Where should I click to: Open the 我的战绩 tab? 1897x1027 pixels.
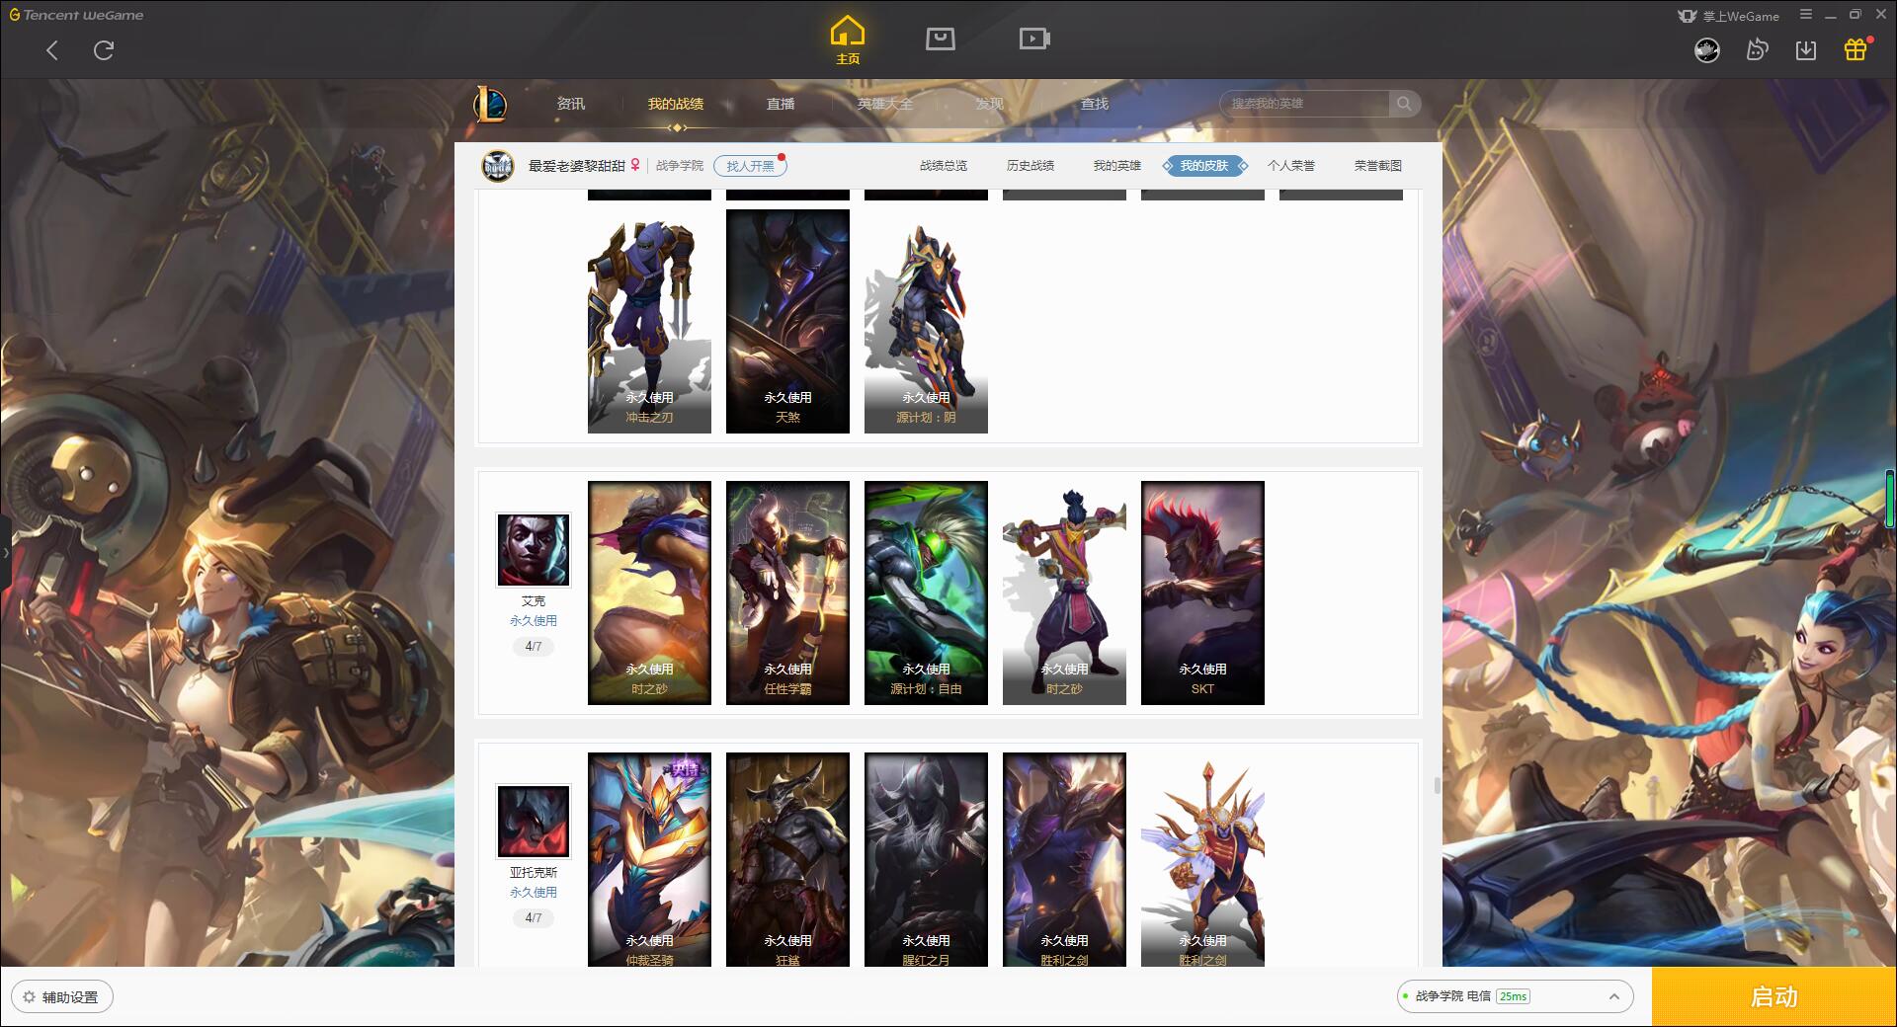tap(676, 104)
